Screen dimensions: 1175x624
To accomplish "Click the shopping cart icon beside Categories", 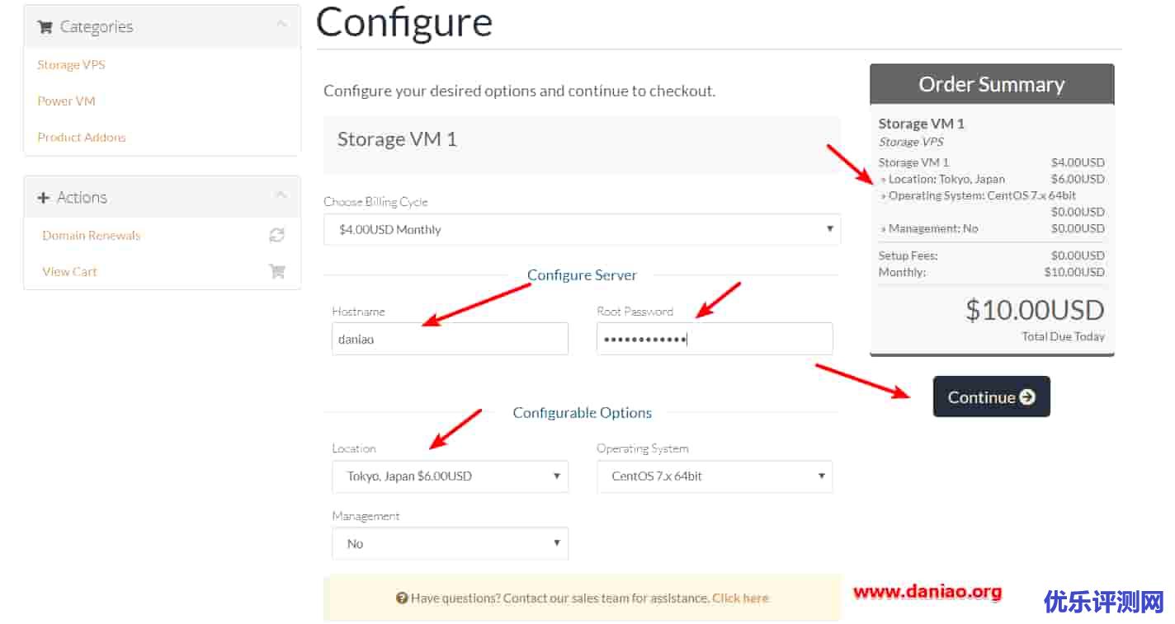I will click(45, 27).
